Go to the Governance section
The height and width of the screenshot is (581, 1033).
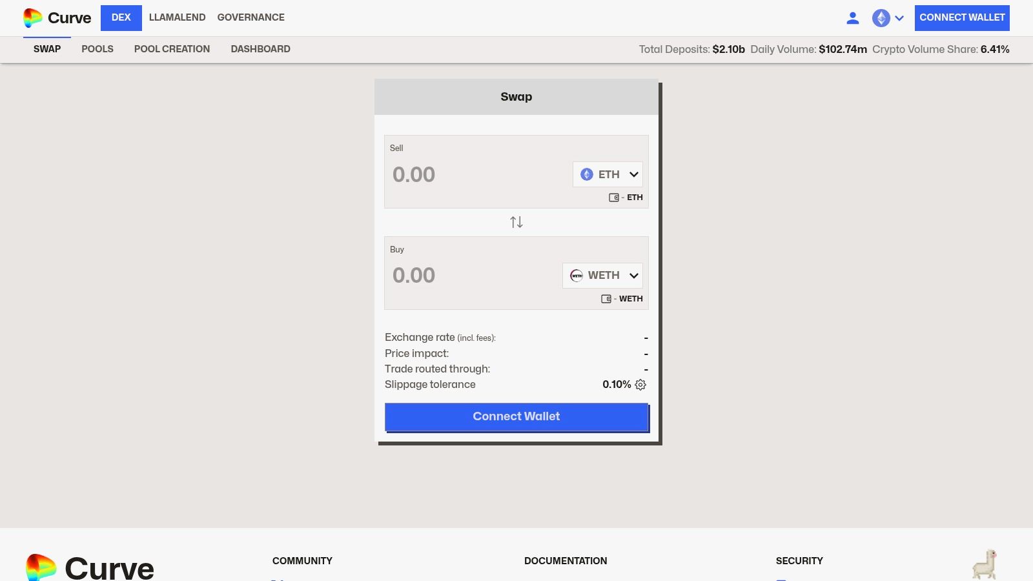point(251,17)
